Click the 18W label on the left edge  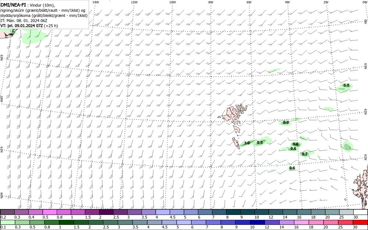tap(1, 98)
